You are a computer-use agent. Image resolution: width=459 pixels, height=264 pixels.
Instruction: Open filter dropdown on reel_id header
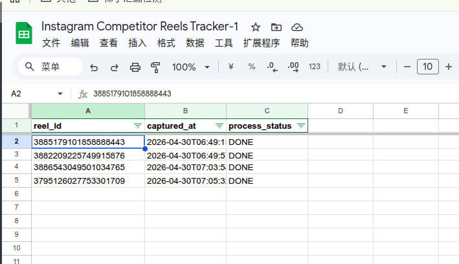pos(138,126)
